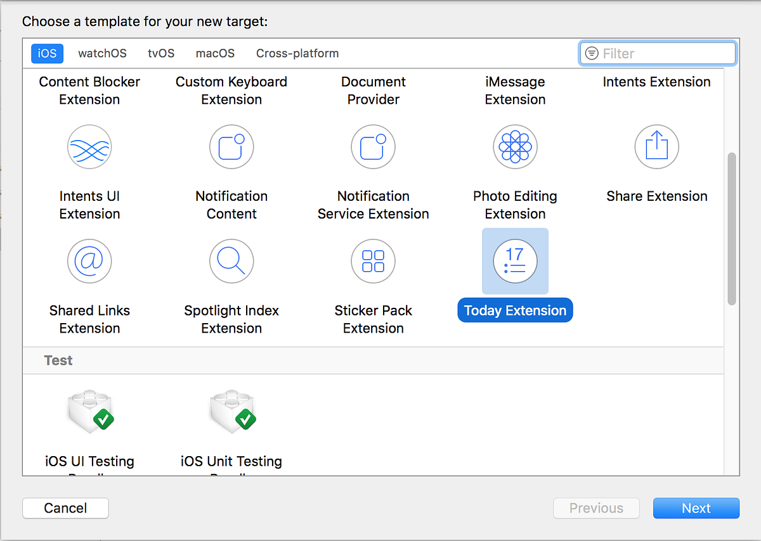Click the template list vertical scrollbar

(x=731, y=228)
